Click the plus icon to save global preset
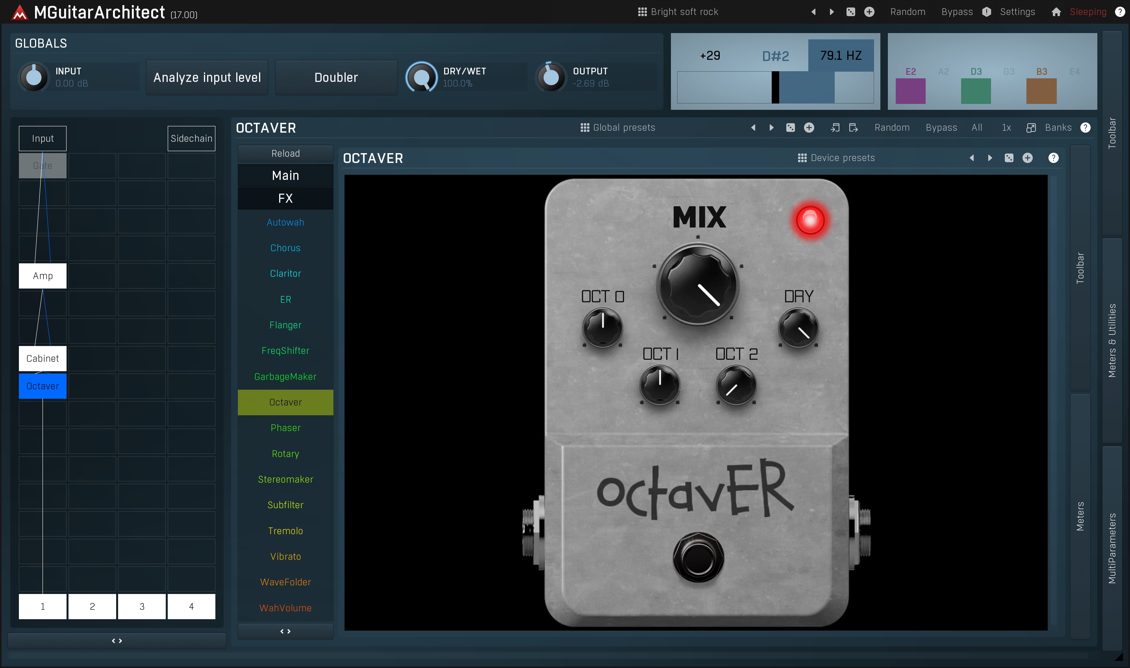This screenshot has height=668, width=1130. [x=809, y=128]
